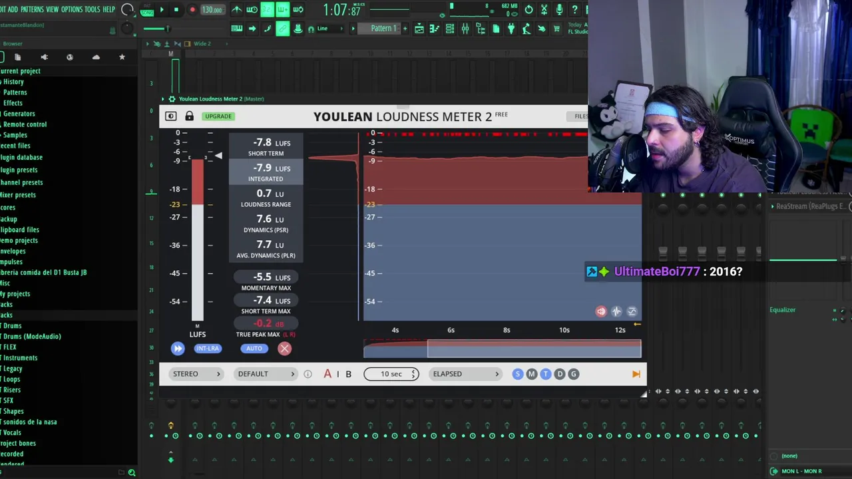This screenshot has height=479, width=852.
Task: Click the Youlean play/fast-forward round button
Action: [x=178, y=349]
